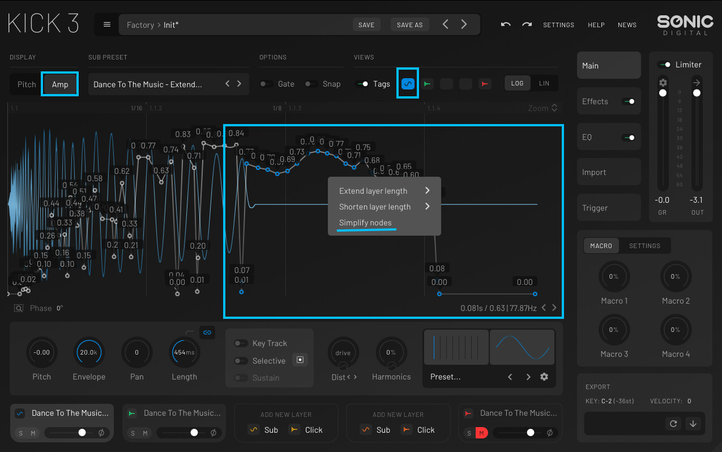Open the harmonics Preset settings gear
Screen dimensions: 722x452
(544, 377)
